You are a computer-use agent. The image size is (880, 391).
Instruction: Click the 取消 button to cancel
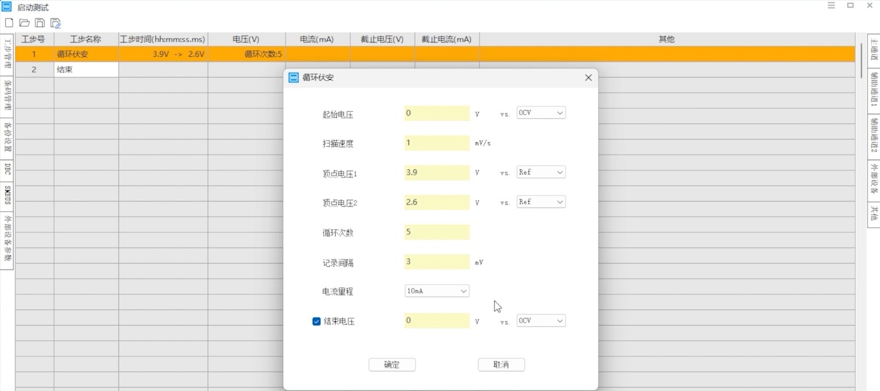point(501,365)
